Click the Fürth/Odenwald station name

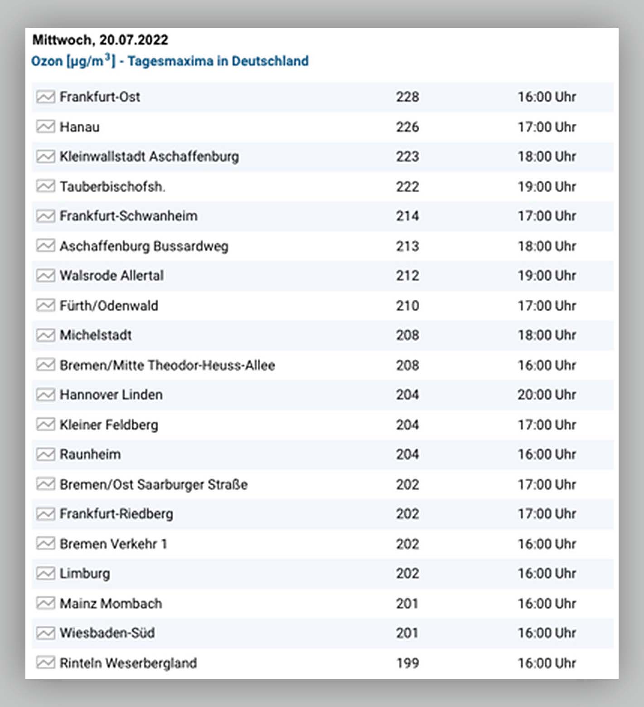tap(109, 306)
